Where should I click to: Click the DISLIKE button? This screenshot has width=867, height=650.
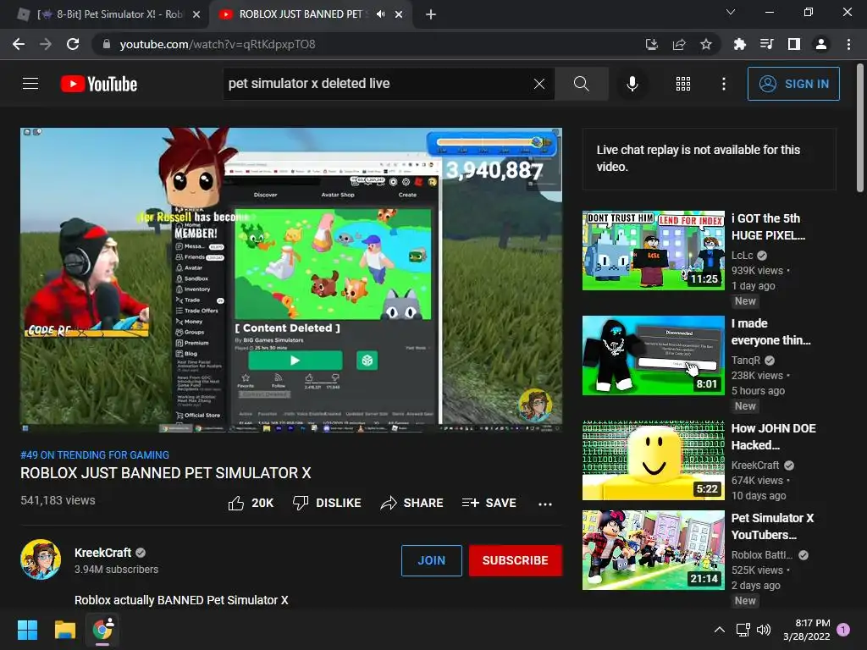pos(327,503)
